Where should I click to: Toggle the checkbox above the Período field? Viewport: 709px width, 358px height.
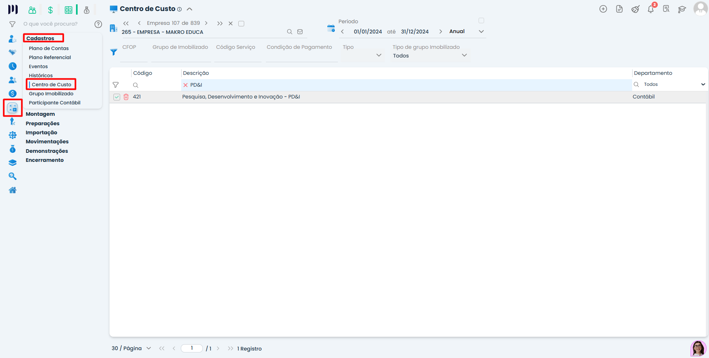point(481,20)
